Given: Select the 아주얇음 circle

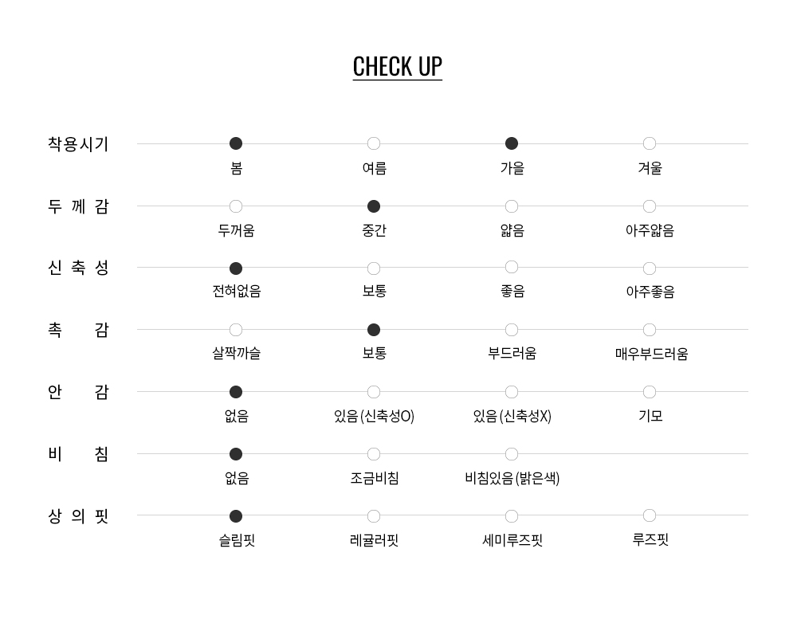Looking at the screenshot, I should 650,206.
